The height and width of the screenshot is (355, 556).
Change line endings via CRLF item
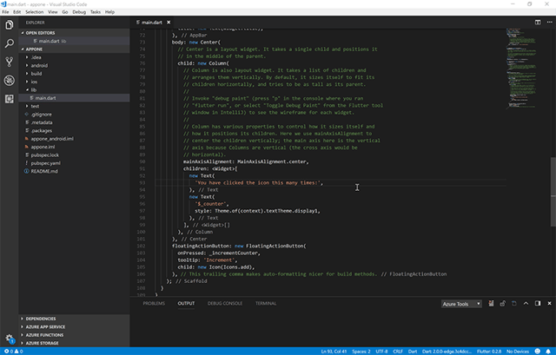tap(398, 352)
